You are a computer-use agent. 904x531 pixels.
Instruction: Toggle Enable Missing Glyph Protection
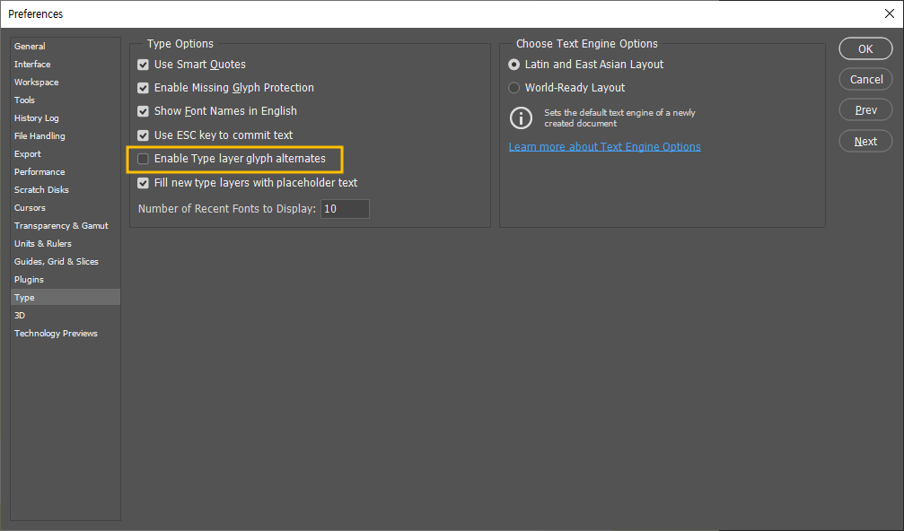143,88
